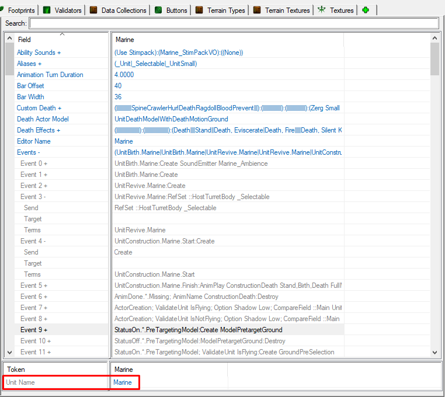This screenshot has height=397, width=445.
Task: Expand the Event 1 row
Action: 46,175
